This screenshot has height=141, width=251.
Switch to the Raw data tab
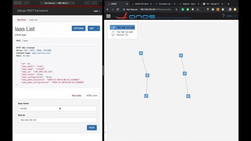click(x=76, y=96)
